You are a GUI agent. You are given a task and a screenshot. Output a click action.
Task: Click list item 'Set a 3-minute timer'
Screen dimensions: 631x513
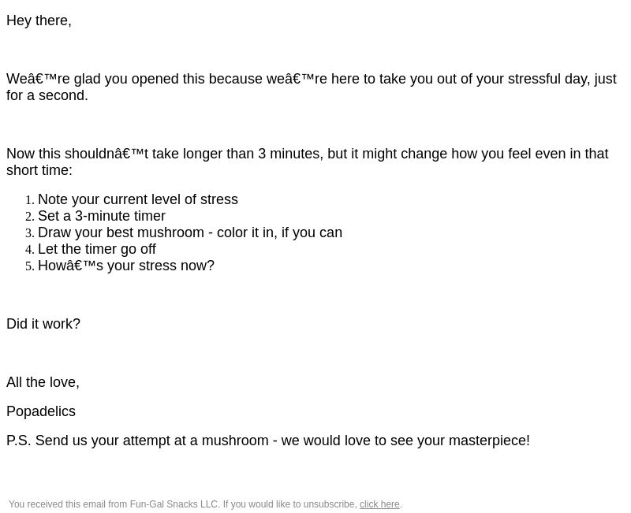[x=102, y=216]
